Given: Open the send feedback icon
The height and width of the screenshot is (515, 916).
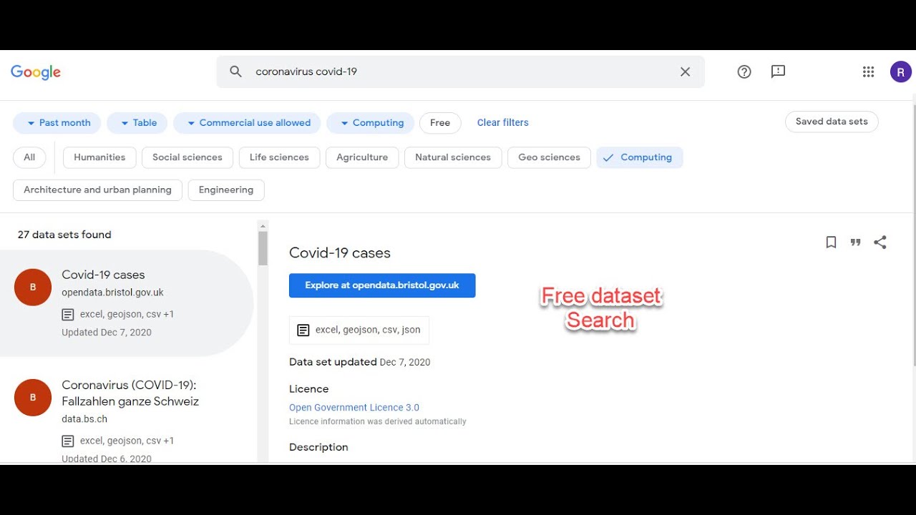Looking at the screenshot, I should click(x=778, y=72).
